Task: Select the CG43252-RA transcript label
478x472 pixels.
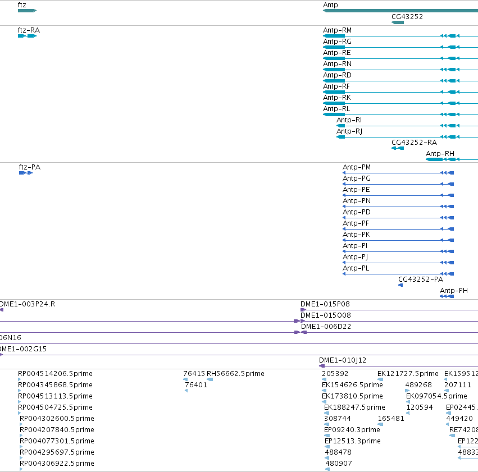Action: (415, 143)
